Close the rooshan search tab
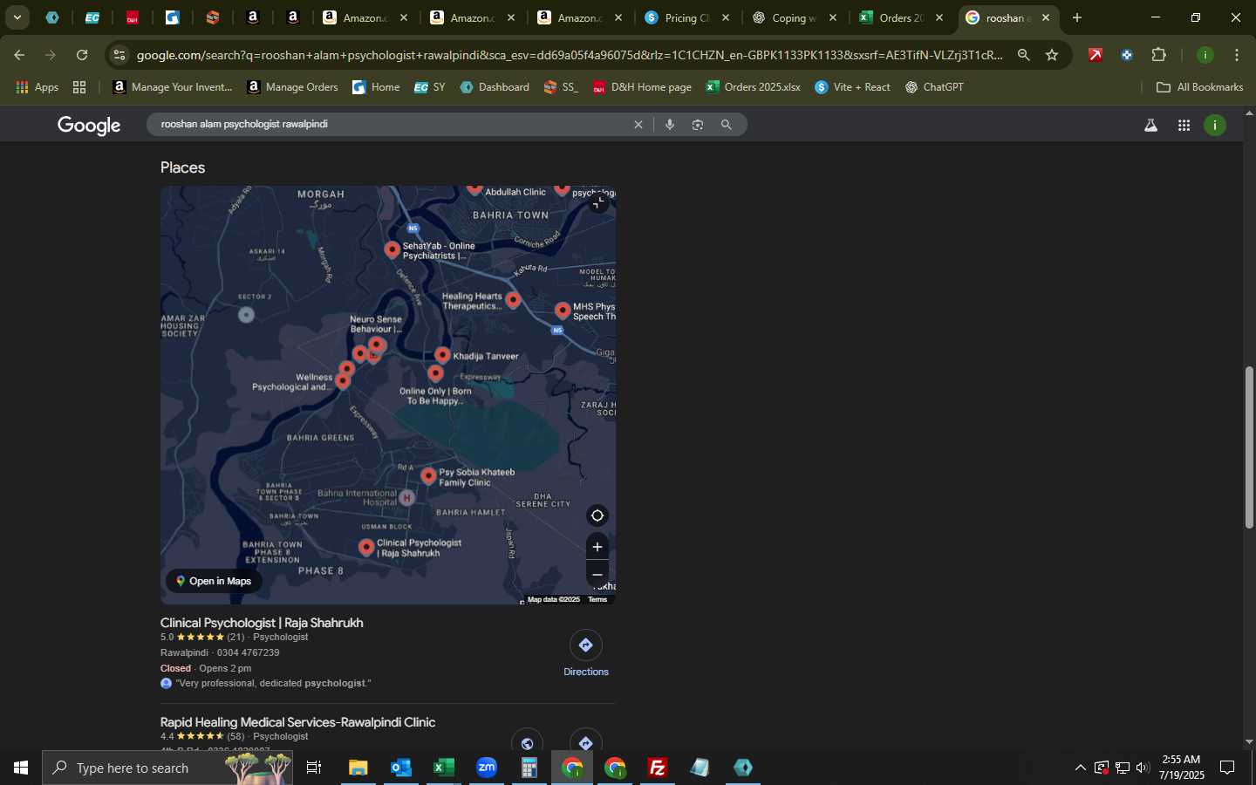Screen dimensions: 1256x785 coord(1046,17)
